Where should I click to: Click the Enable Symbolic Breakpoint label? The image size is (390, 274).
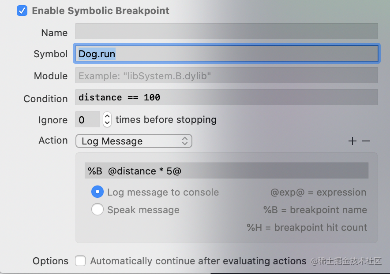(101, 11)
